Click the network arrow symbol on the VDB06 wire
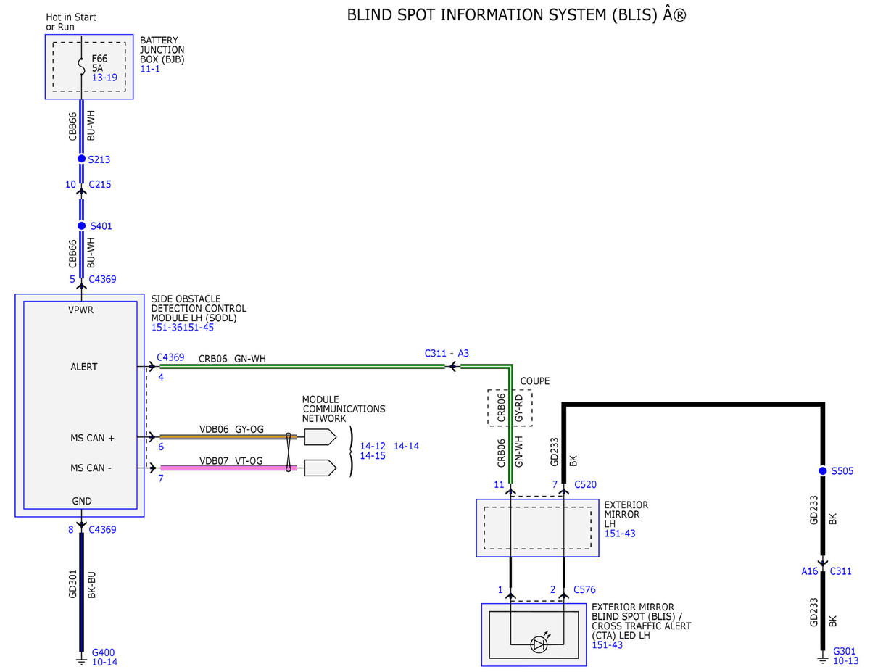This screenshot has height=672, width=870. [320, 437]
